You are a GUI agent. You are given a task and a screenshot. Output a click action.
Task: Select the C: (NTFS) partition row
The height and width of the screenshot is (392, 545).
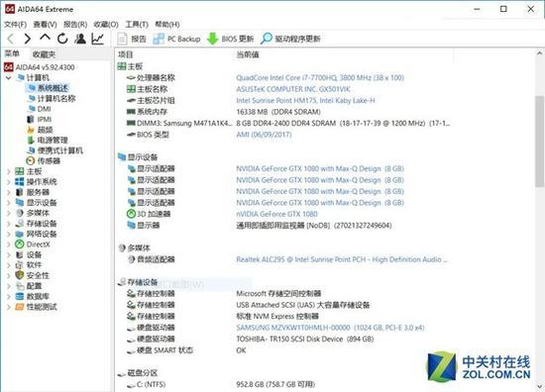tap(221, 384)
